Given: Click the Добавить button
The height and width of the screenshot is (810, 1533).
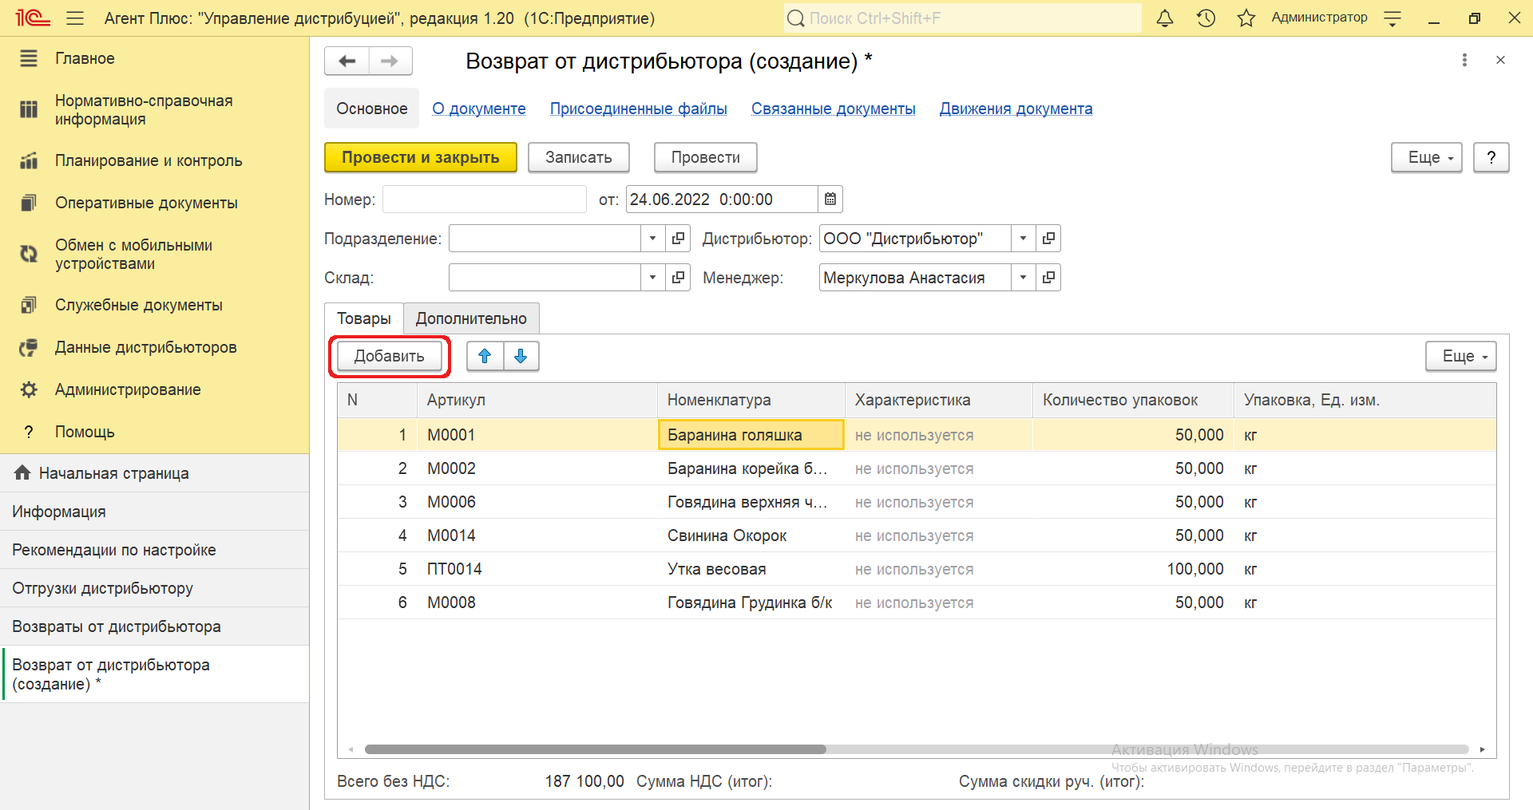Looking at the screenshot, I should point(390,356).
